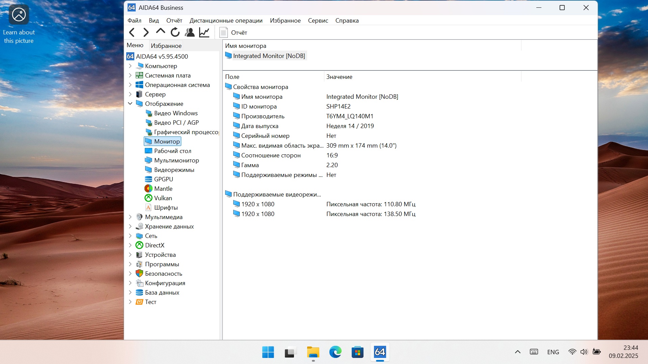Select Integrated Monitor [NoDB] in top list
The image size is (648, 364).
coord(265,56)
